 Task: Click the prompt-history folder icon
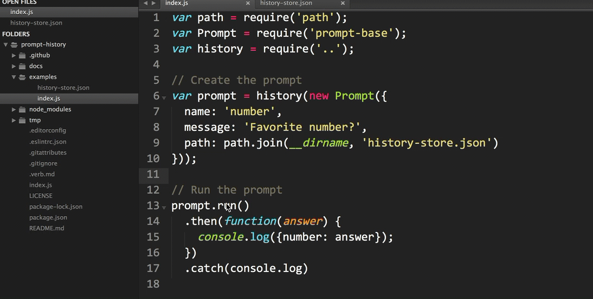pyautogui.click(x=15, y=44)
